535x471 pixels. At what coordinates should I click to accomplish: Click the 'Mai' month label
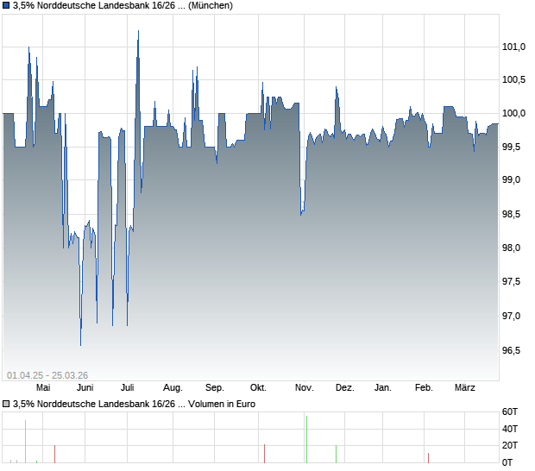pyautogui.click(x=43, y=387)
